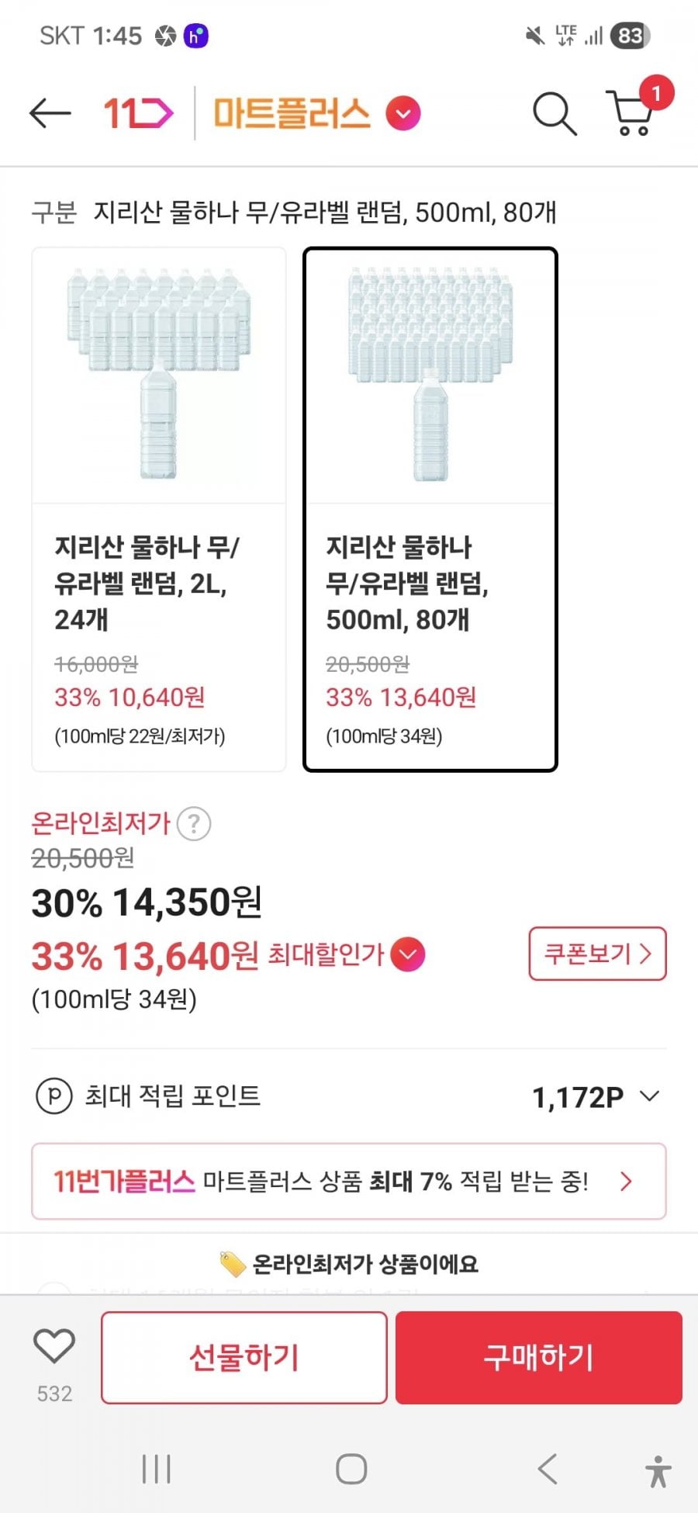Tap the back arrow icon
The width and height of the screenshot is (698, 1513).
coord(50,114)
